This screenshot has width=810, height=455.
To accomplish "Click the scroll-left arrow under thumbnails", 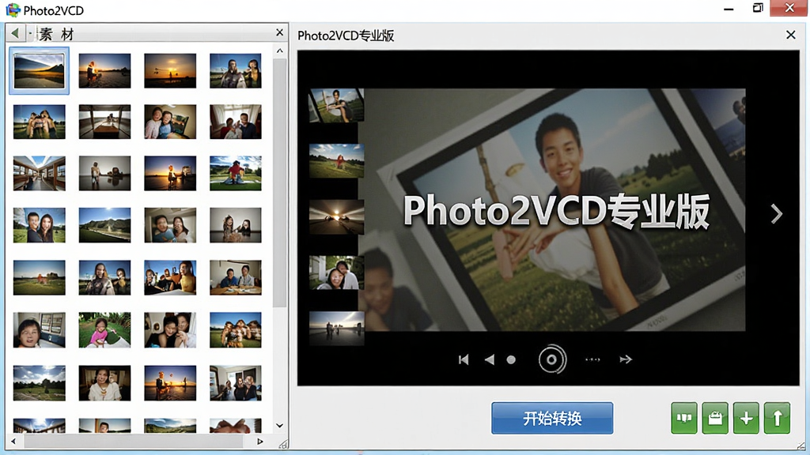I will tap(13, 441).
